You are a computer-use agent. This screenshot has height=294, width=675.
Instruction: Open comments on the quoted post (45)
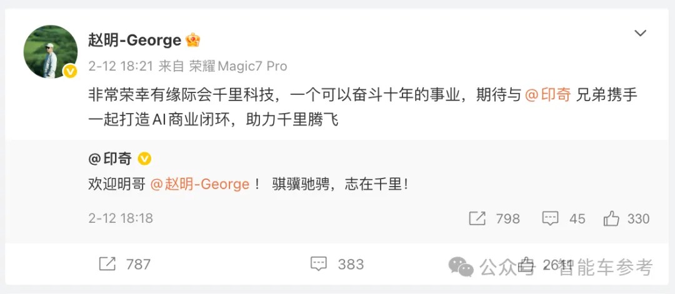(x=550, y=218)
